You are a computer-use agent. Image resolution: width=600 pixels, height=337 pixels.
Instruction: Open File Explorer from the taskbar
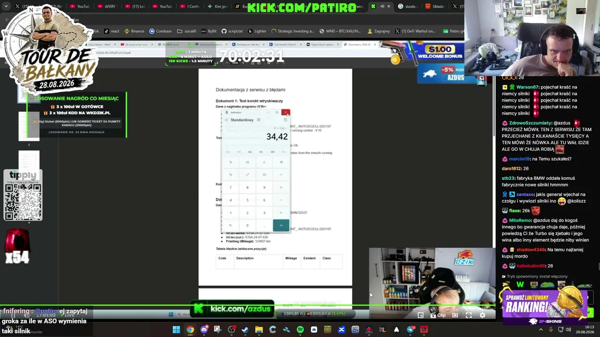pos(259,330)
